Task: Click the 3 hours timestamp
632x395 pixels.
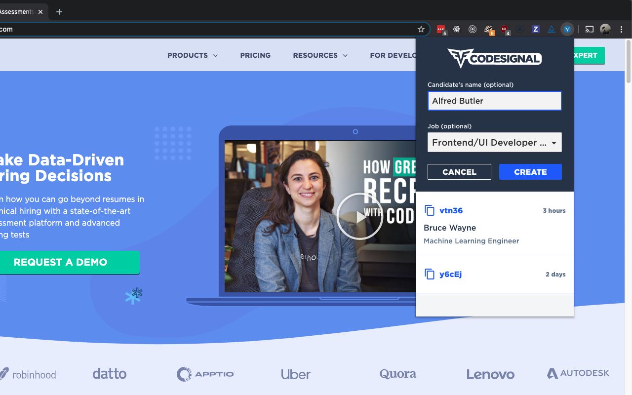Action: (554, 210)
